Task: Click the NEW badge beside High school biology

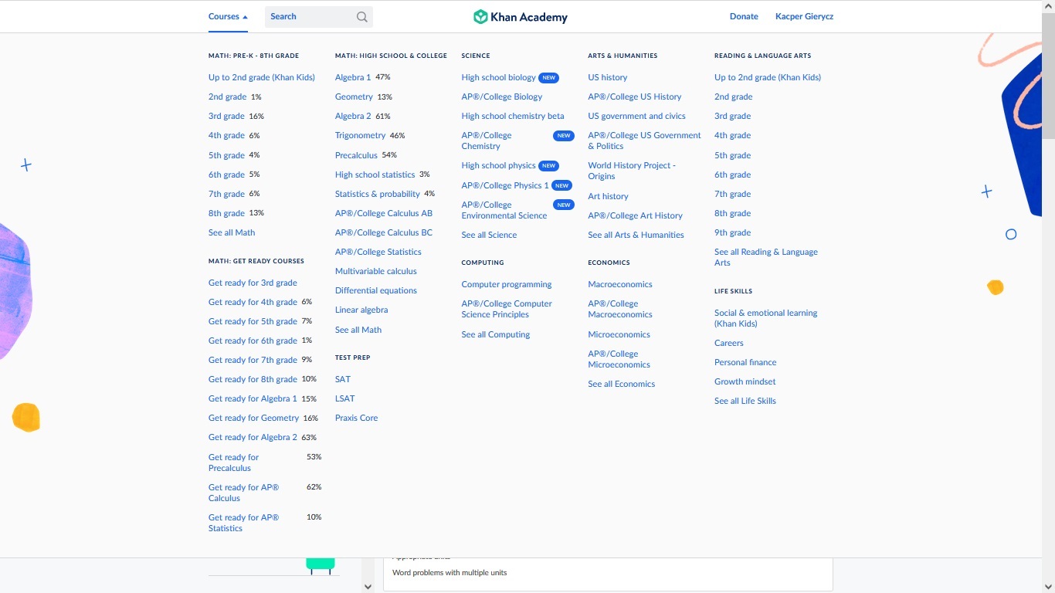Action: [x=548, y=77]
